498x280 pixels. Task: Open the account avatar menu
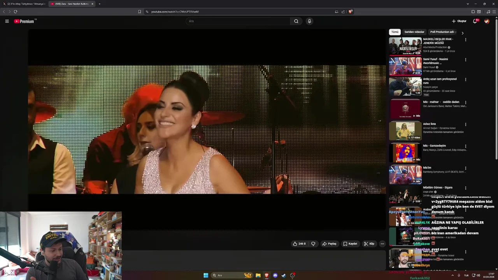tap(487, 21)
